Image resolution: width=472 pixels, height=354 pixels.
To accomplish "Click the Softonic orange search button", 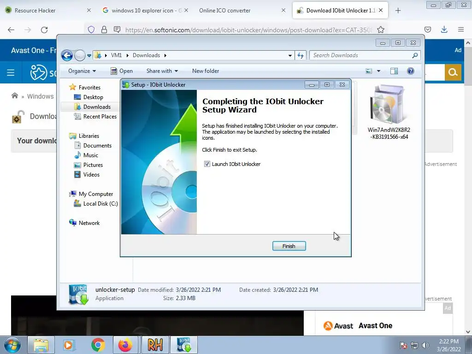I will pyautogui.click(x=453, y=72).
